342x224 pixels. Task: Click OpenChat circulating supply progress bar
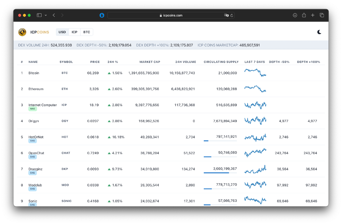[220, 157]
